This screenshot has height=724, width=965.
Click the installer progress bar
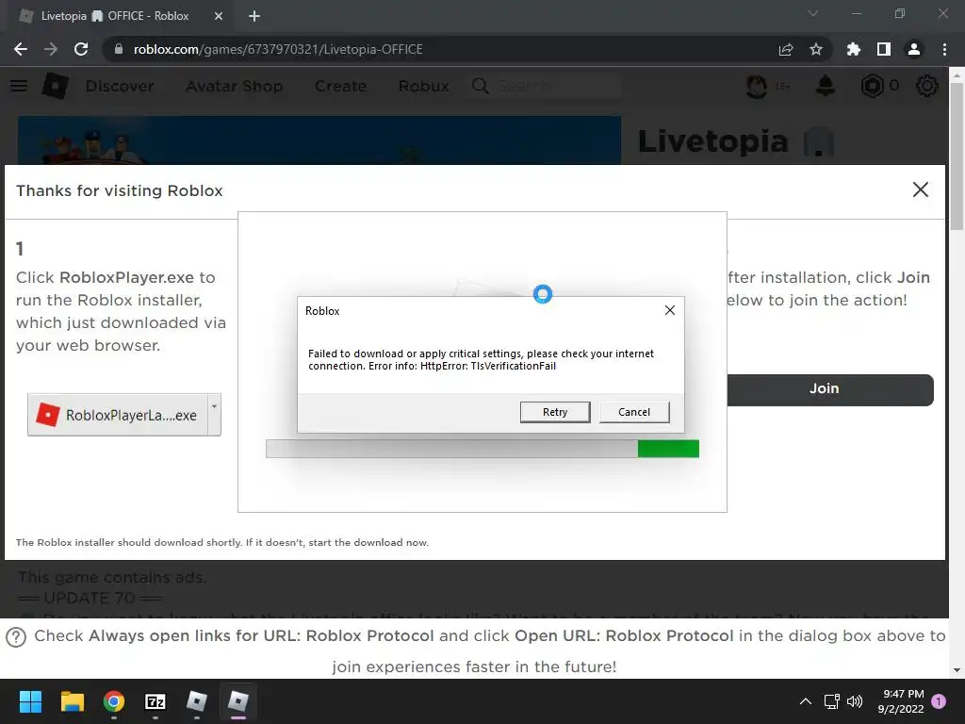click(482, 448)
